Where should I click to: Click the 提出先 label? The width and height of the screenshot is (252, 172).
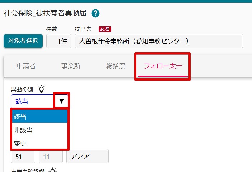[83, 29]
